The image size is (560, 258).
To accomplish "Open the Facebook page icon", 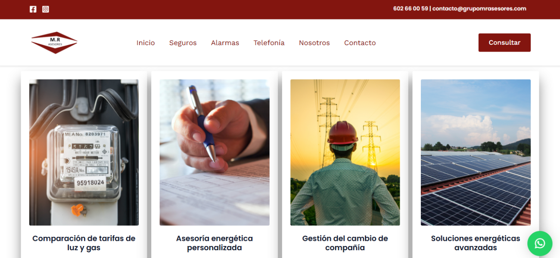I will pyautogui.click(x=33, y=9).
